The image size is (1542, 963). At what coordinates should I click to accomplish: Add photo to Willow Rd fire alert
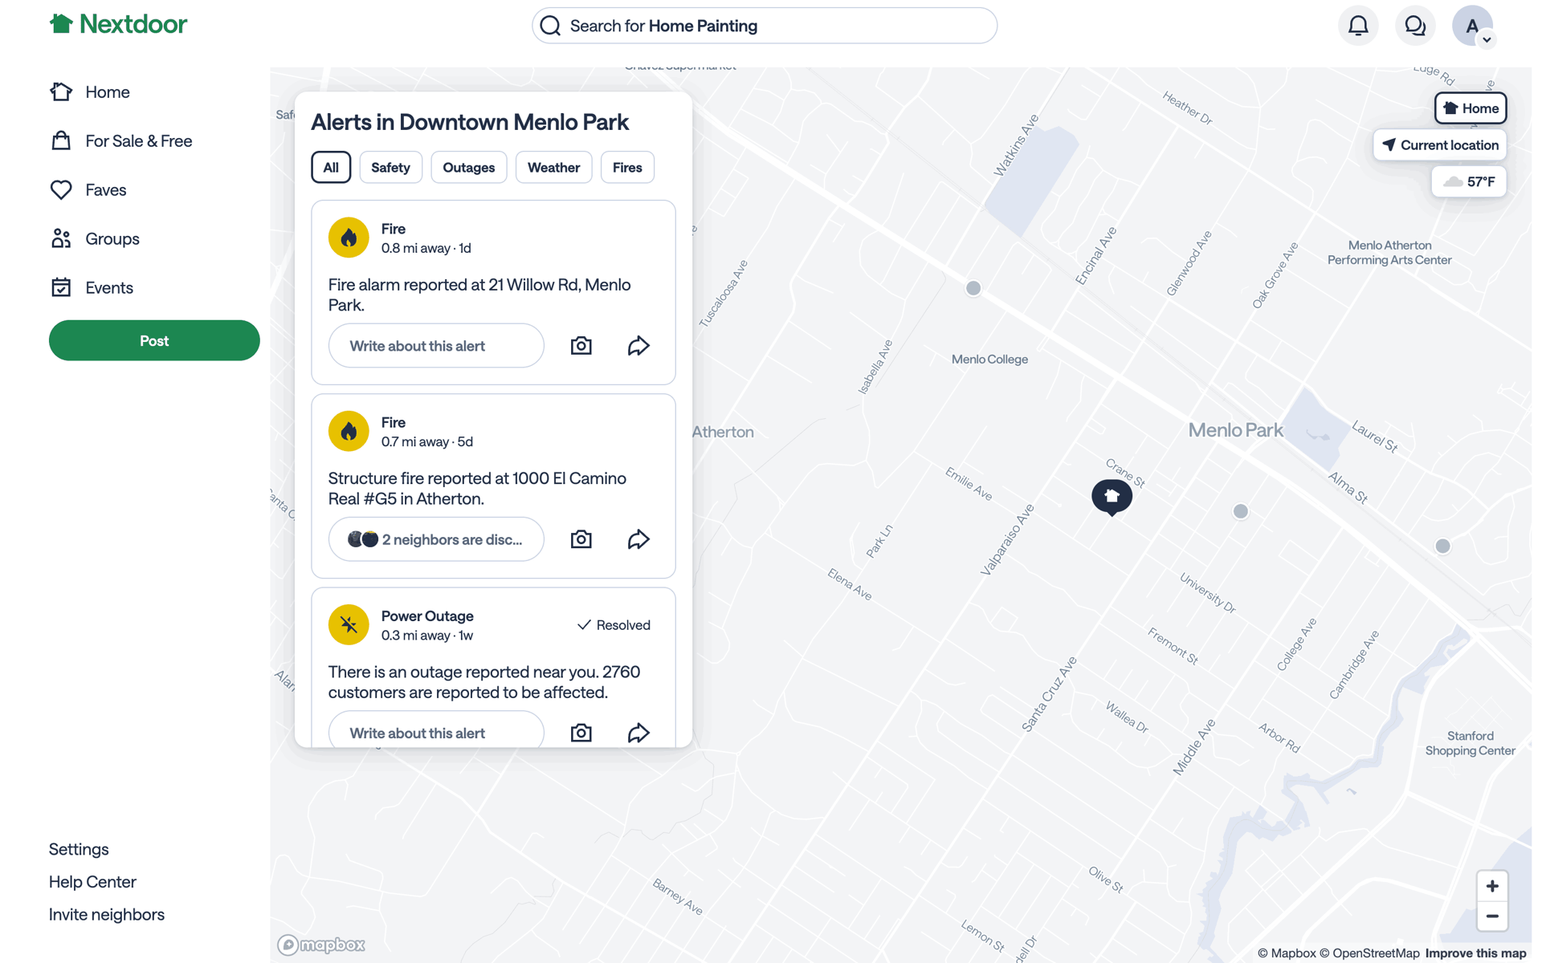tap(581, 346)
